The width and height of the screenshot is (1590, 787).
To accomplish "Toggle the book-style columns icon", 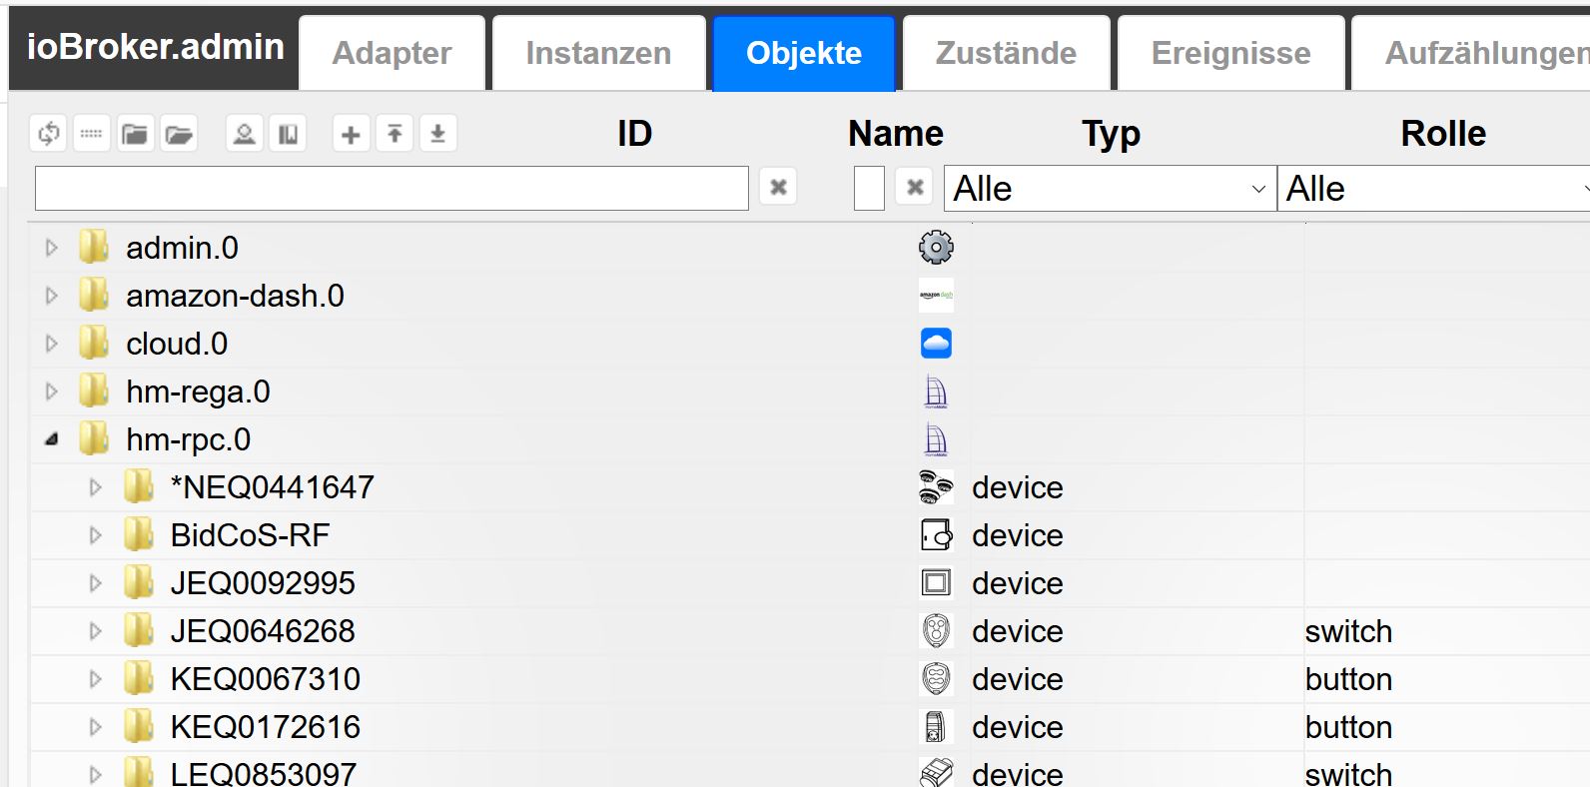I will pyautogui.click(x=288, y=134).
